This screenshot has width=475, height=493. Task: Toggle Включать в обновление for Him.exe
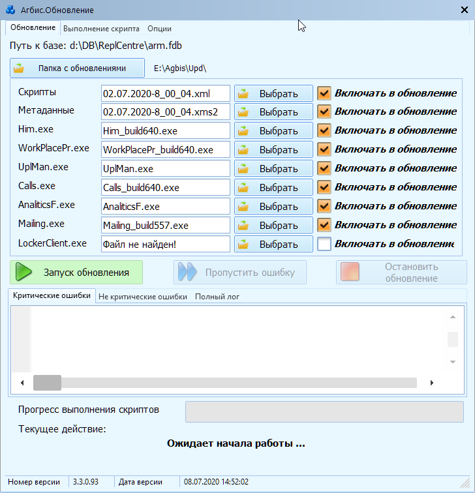pyautogui.click(x=324, y=130)
